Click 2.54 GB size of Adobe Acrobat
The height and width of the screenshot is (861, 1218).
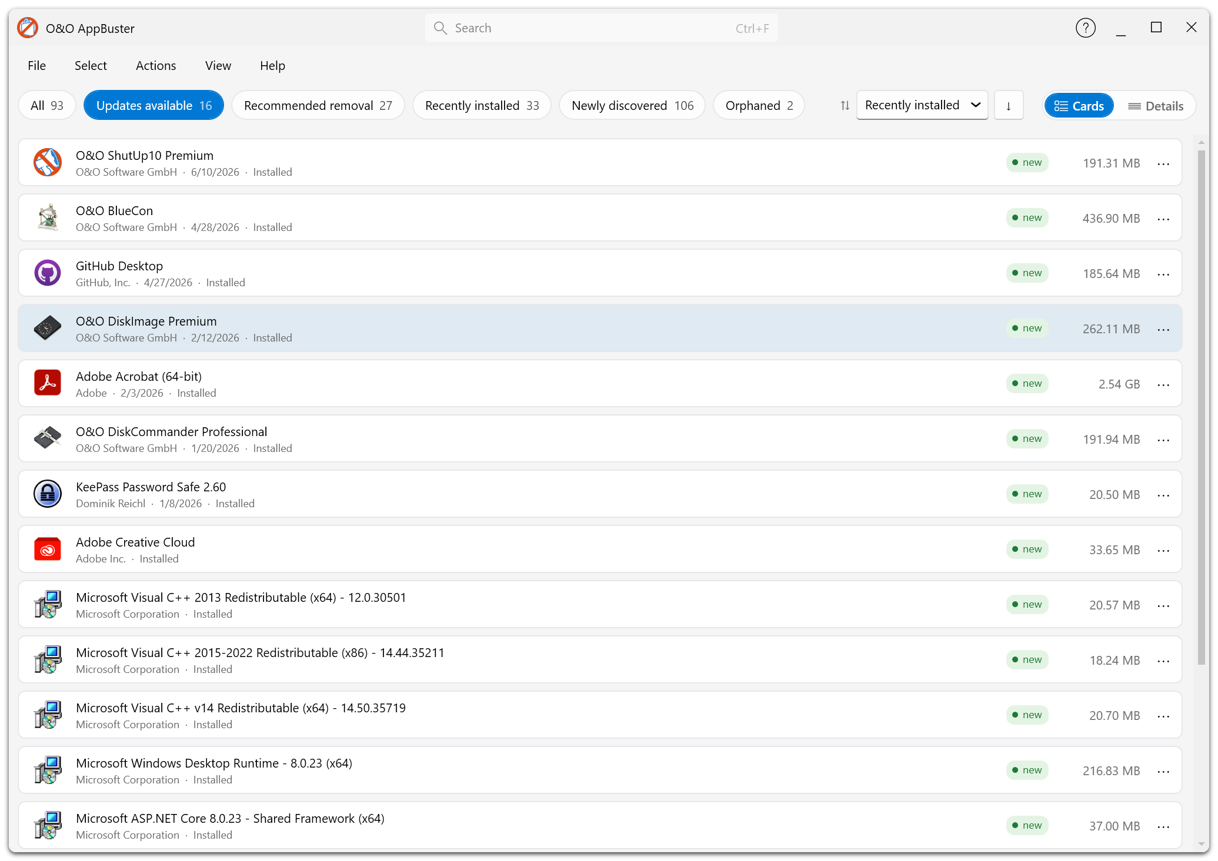(1119, 384)
